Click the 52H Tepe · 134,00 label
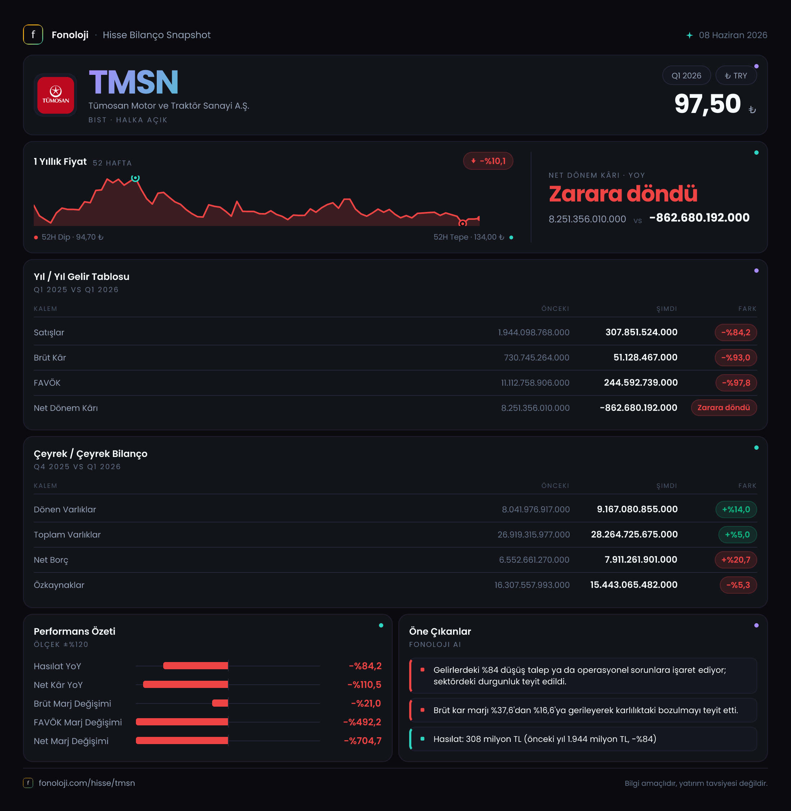The height and width of the screenshot is (811, 791). (469, 237)
